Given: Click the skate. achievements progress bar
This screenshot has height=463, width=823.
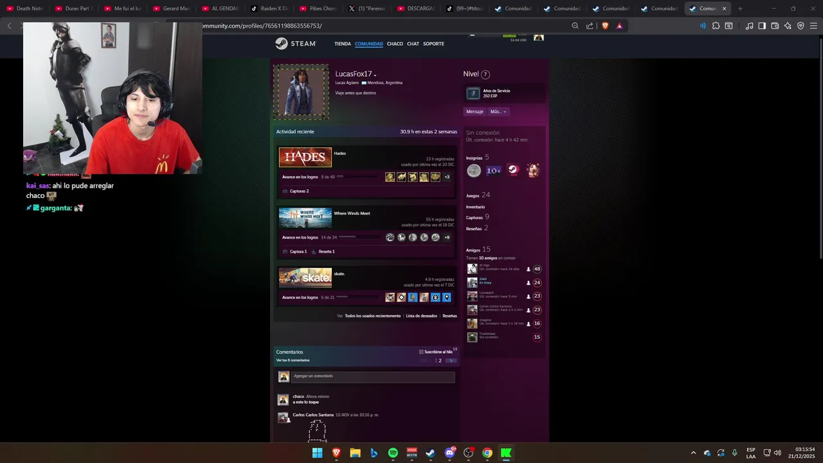Looking at the screenshot, I should point(358,297).
